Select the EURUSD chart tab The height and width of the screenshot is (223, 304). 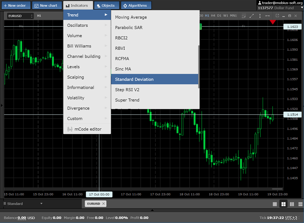click(x=93, y=204)
